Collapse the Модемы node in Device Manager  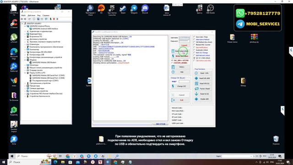pos(25,60)
